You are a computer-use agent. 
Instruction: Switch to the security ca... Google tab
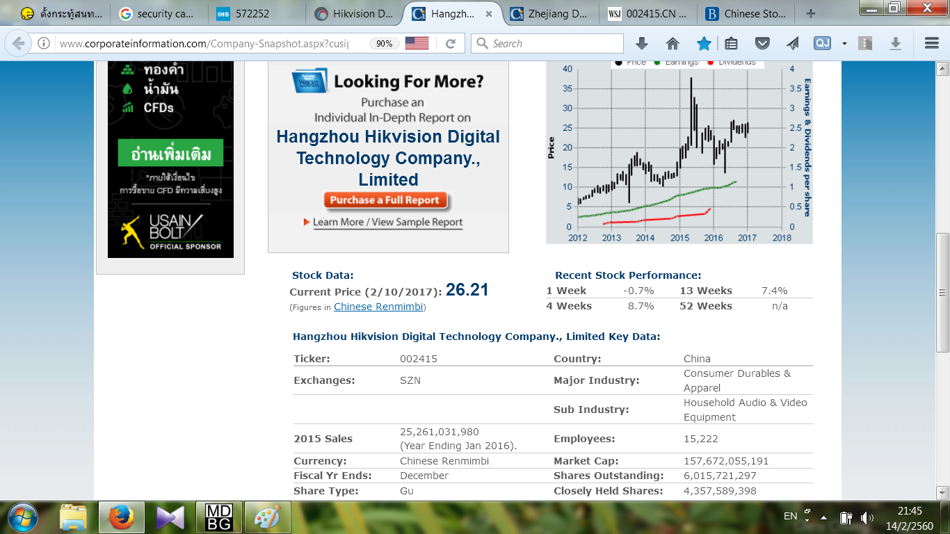tap(159, 13)
